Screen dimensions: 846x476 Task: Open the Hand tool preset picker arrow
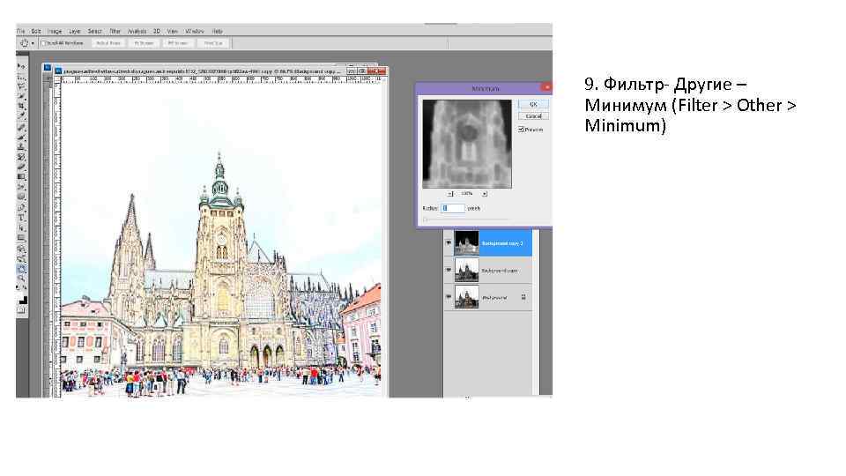33,43
